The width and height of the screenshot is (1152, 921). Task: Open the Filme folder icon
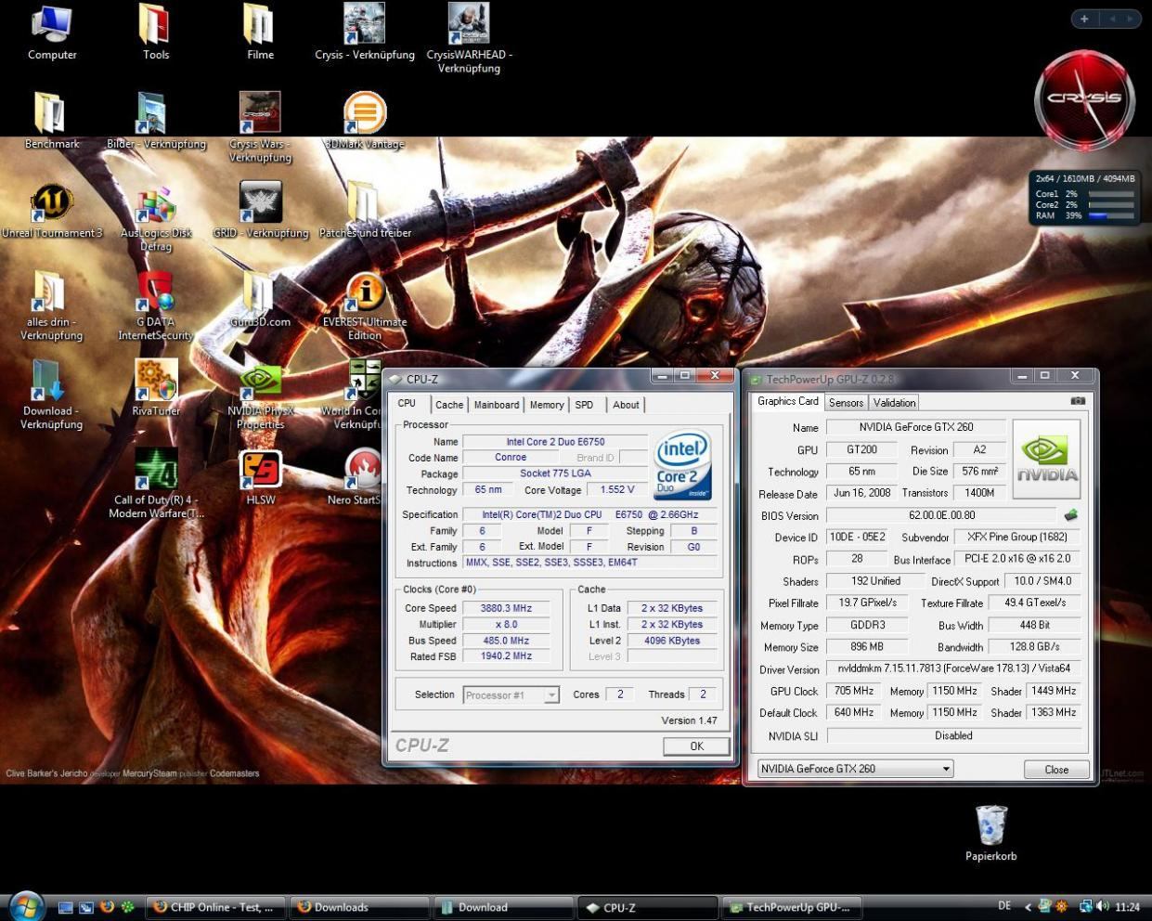260,32
